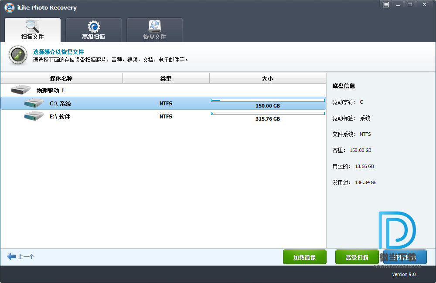
Task: Select the E:\ 软件 partition row
Action: pyautogui.click(x=163, y=116)
